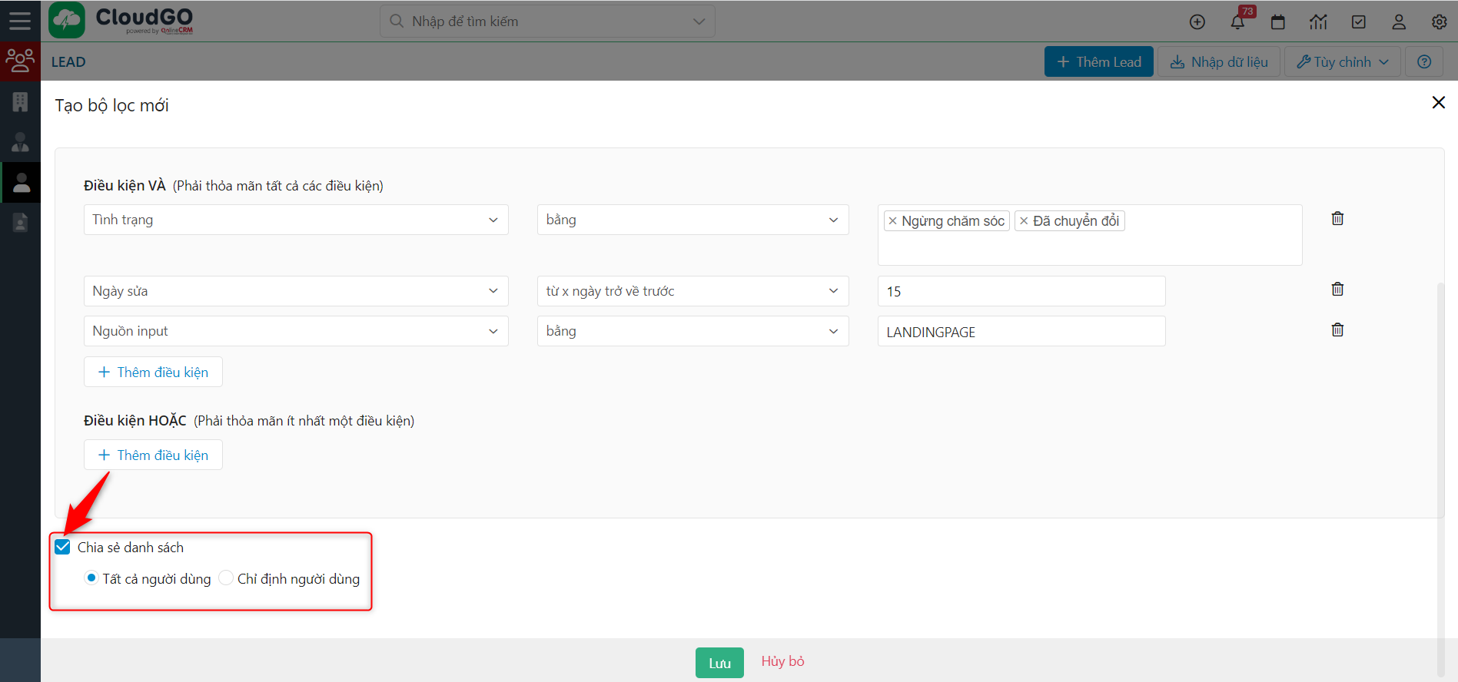1458x682 pixels.
Task: Open the calendar icon in top bar
Action: (1278, 22)
